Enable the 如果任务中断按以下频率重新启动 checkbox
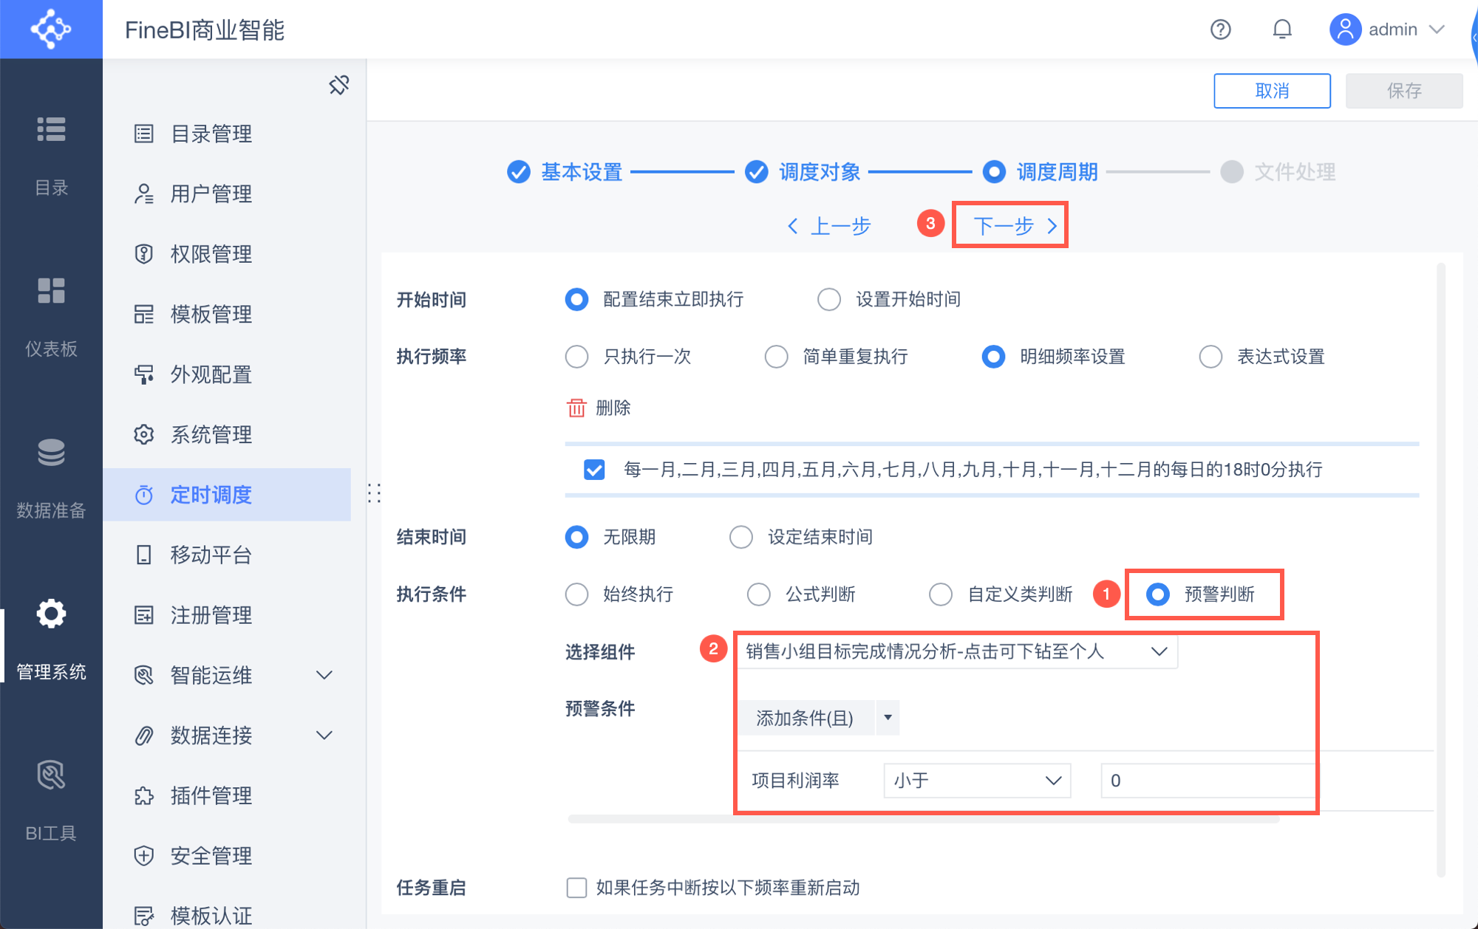Image resolution: width=1478 pixels, height=929 pixels. [576, 887]
